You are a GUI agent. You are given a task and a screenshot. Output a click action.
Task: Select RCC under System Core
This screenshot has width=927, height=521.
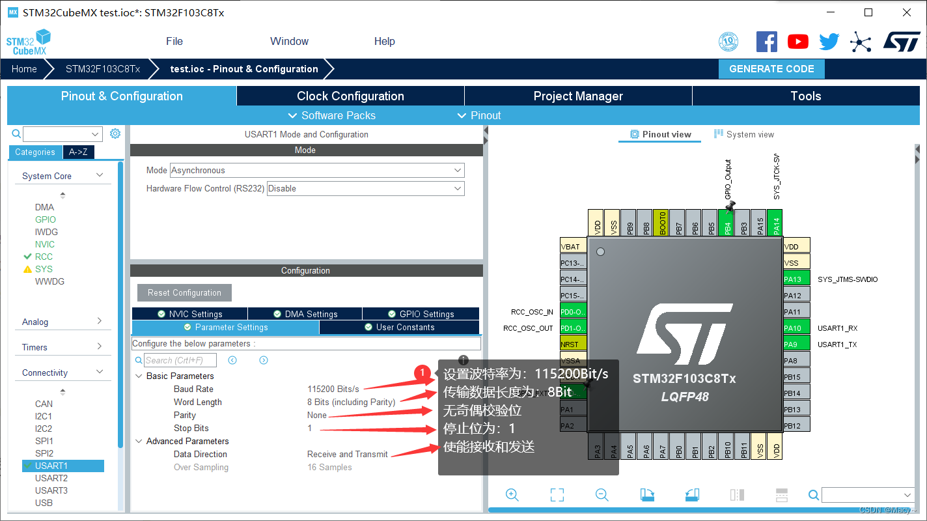44,257
